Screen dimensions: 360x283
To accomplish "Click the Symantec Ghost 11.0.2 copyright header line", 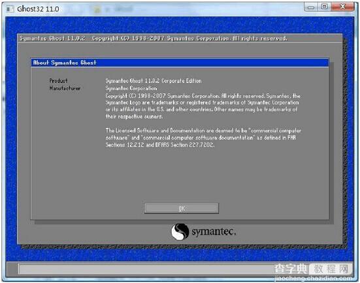I will pyautogui.click(x=154, y=38).
